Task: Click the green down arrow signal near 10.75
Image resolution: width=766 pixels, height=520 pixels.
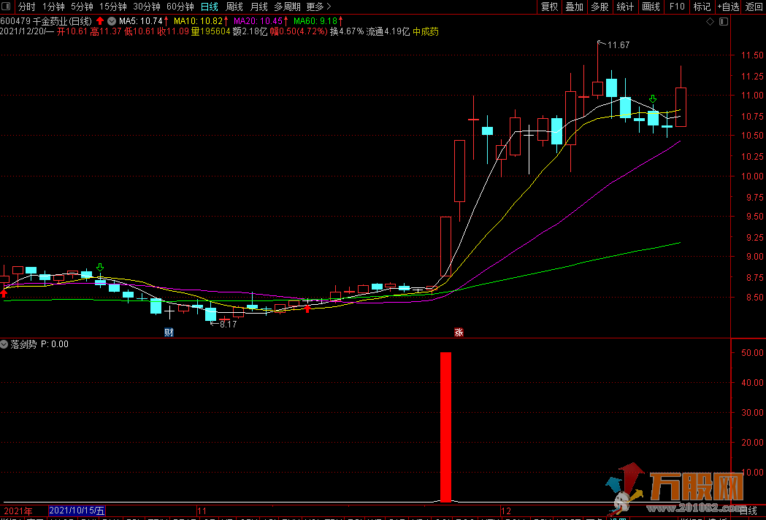Action: click(653, 98)
